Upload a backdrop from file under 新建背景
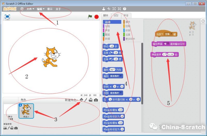The image size is (207, 136). coord(12,128)
